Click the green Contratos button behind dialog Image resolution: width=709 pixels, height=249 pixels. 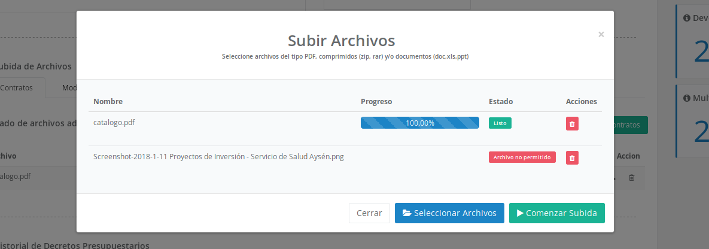tap(631, 125)
